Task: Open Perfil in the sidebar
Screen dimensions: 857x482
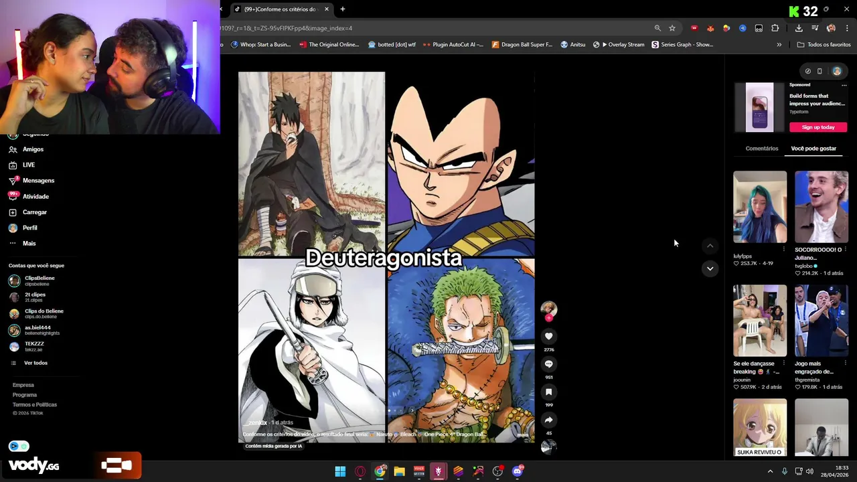Action: click(23, 228)
